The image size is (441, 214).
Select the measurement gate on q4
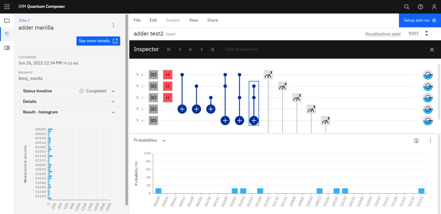tap(326, 121)
